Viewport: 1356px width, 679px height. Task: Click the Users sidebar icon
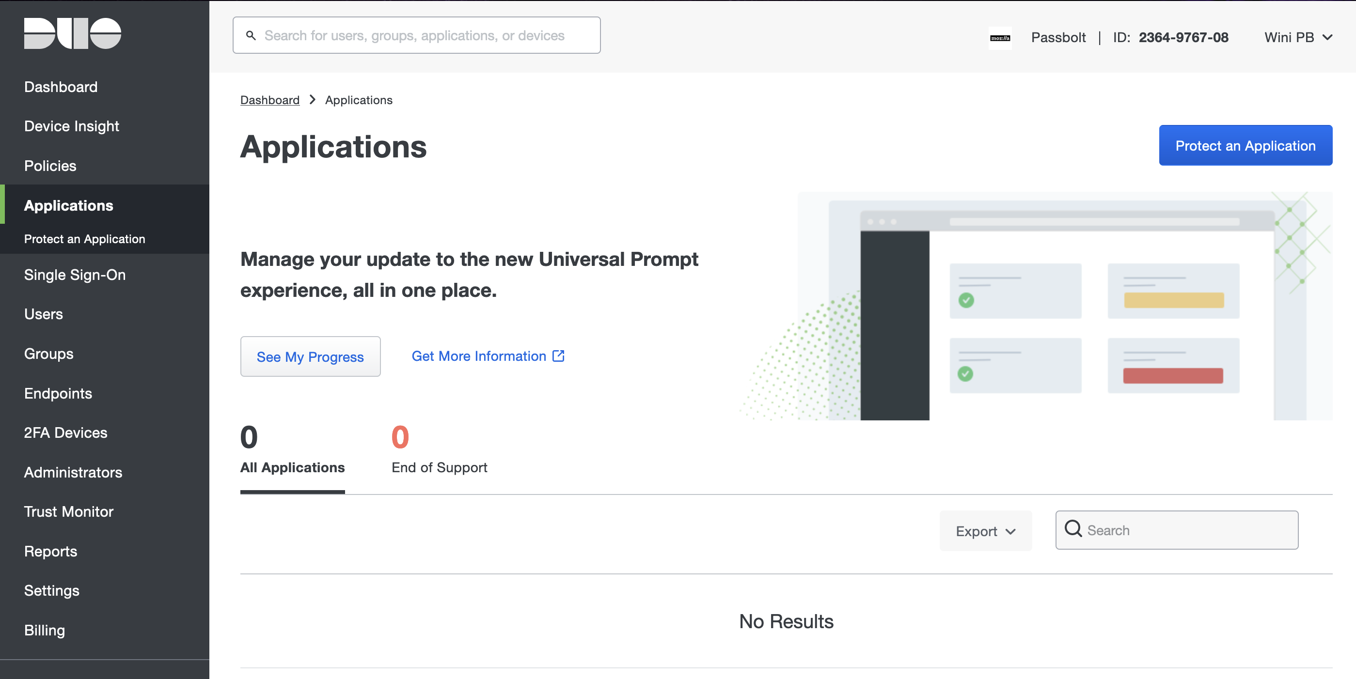click(43, 313)
